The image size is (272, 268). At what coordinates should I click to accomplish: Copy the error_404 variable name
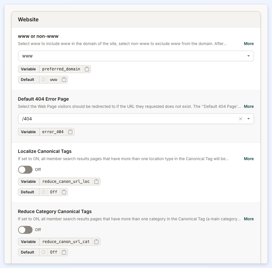pos(70,132)
